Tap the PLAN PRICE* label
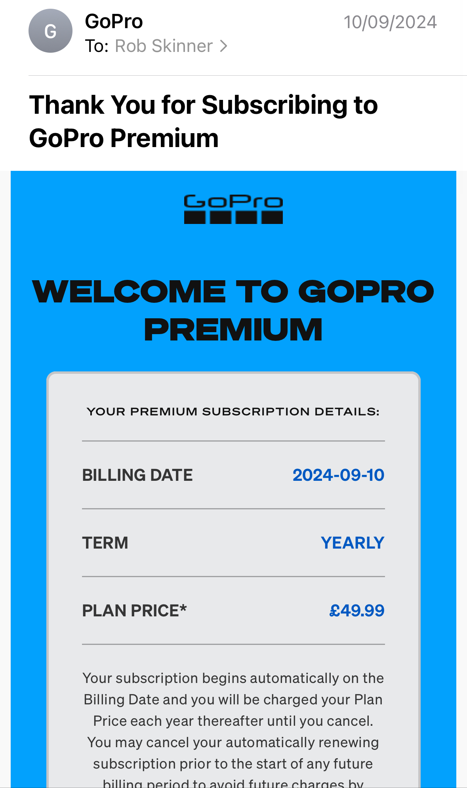 (x=134, y=610)
